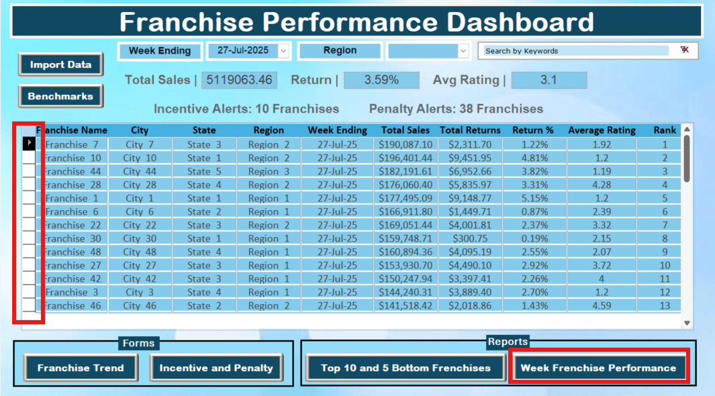The width and height of the screenshot is (715, 396).
Task: Click the Total Sales column header
Action: [x=405, y=130]
